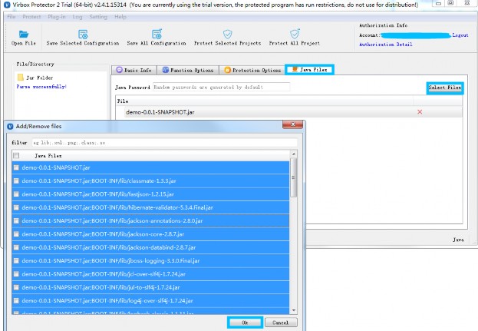Viewport: 478px width, 331px height.
Task: Click the Open File folder icon
Action: coord(24,34)
